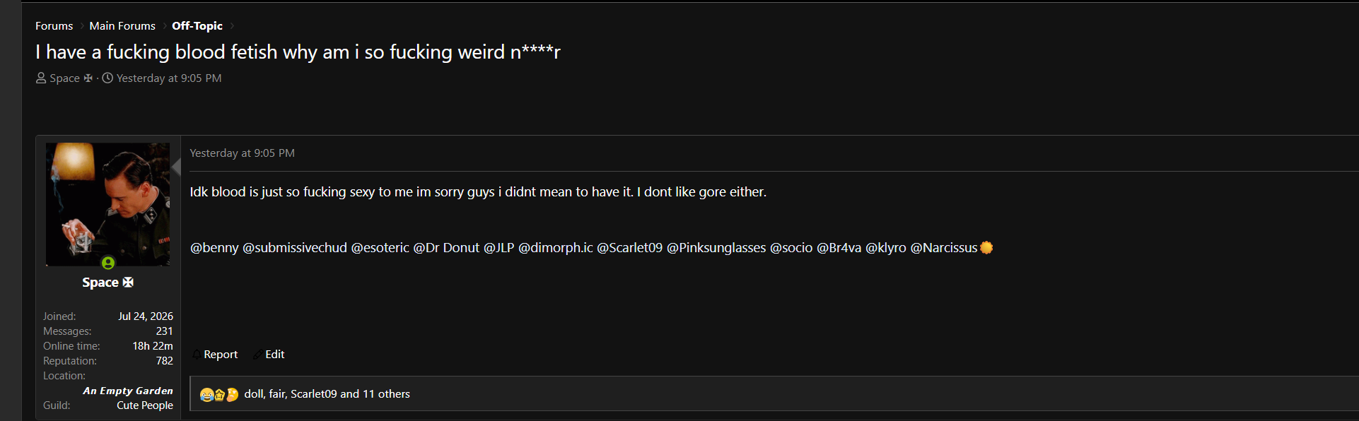
Task: Click the pencil icon beside Edit
Action: click(x=257, y=355)
